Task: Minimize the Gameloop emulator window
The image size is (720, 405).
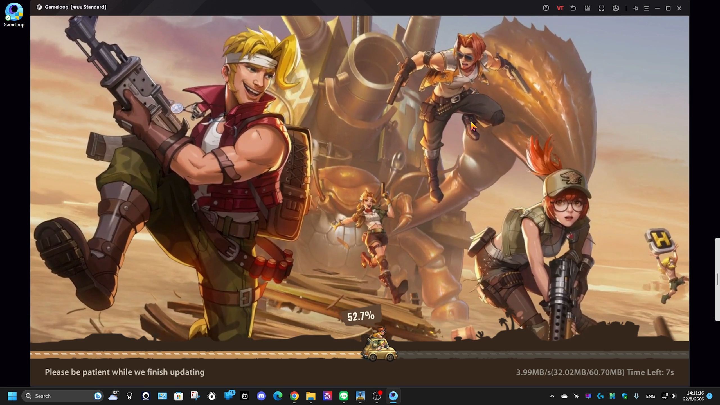Action: click(657, 8)
